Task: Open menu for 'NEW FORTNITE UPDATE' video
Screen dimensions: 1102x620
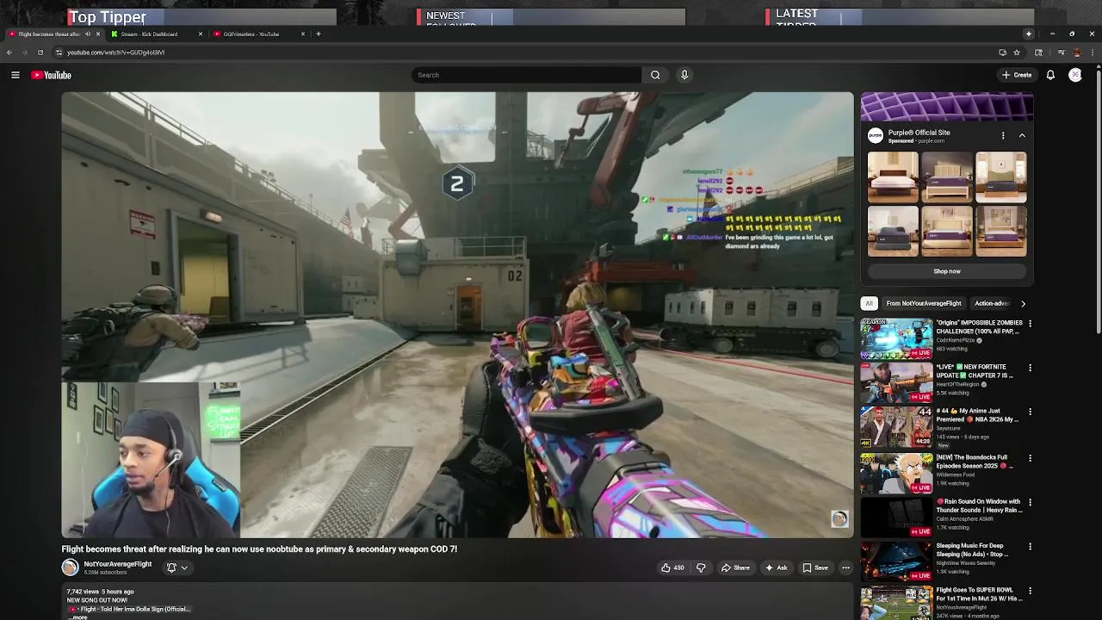Action: (x=1030, y=368)
